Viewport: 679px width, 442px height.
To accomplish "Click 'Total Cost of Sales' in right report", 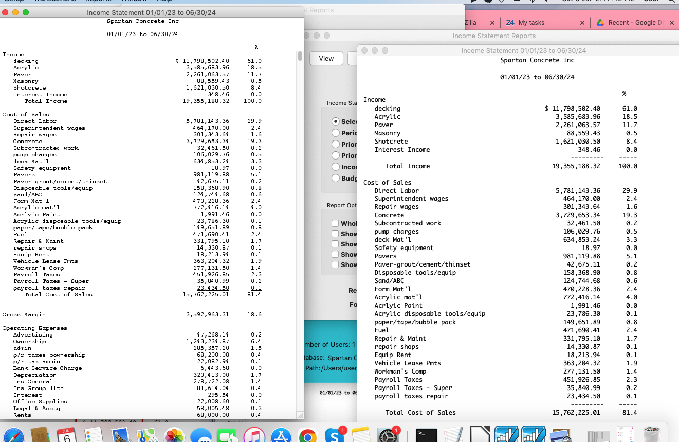I will tap(420, 413).
